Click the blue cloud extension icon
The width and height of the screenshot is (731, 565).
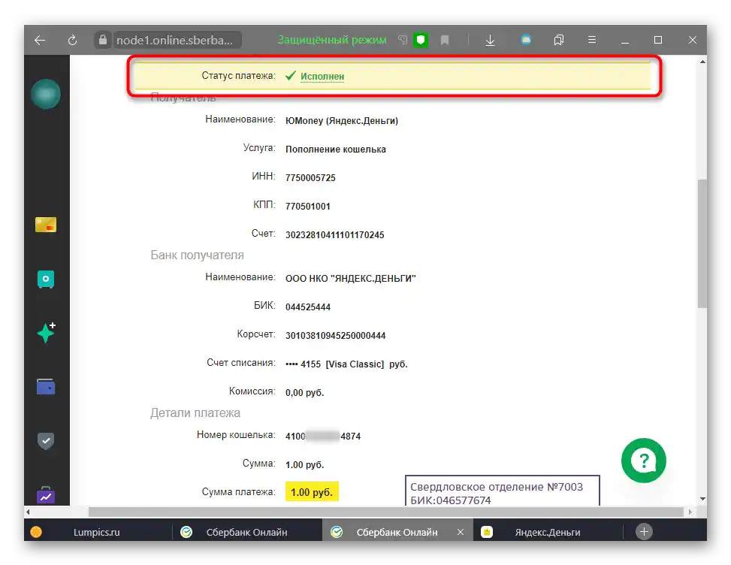(x=526, y=40)
